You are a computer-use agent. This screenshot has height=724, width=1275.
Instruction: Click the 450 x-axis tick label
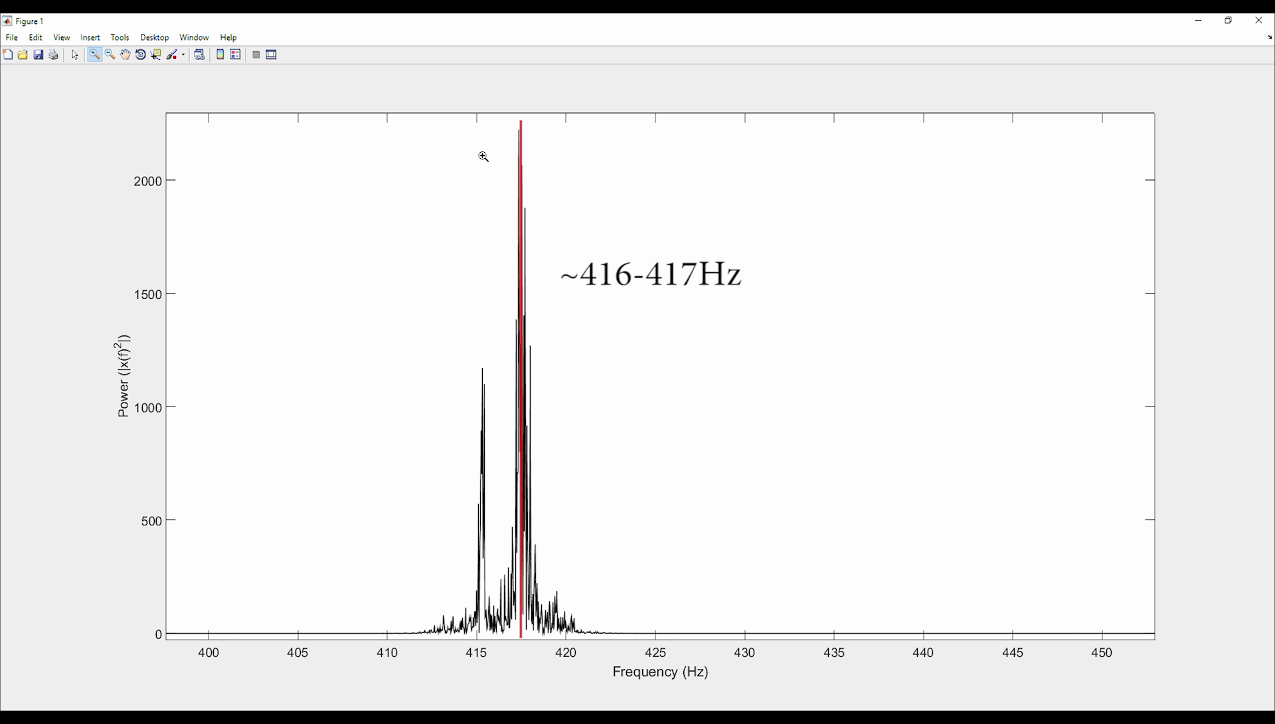pos(1102,653)
